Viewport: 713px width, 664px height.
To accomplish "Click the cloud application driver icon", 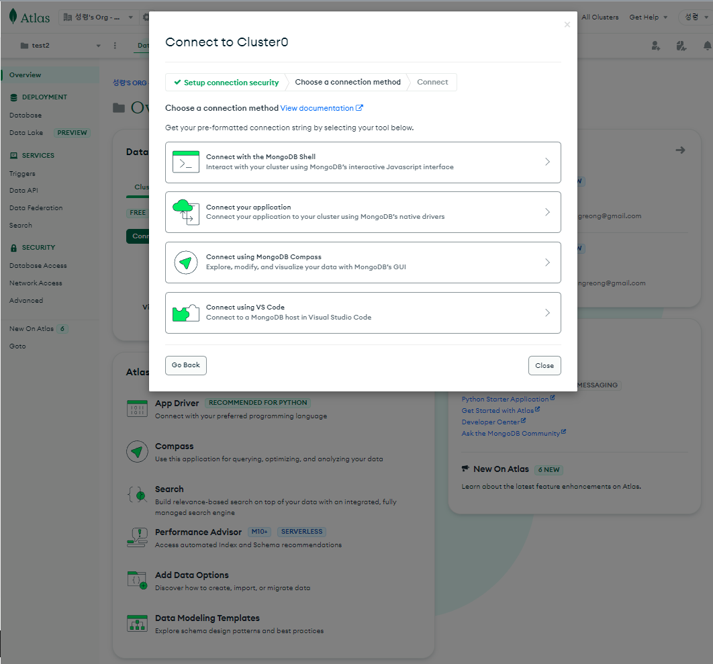I will pyautogui.click(x=186, y=212).
